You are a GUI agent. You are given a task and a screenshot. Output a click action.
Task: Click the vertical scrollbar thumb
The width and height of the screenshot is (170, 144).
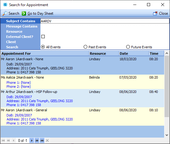tap(167, 86)
